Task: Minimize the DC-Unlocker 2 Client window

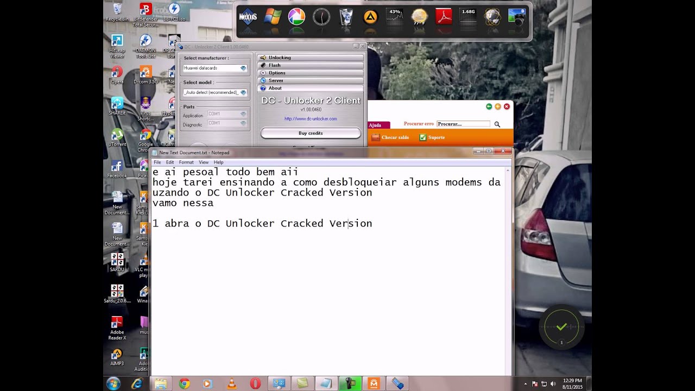Action: click(x=356, y=46)
